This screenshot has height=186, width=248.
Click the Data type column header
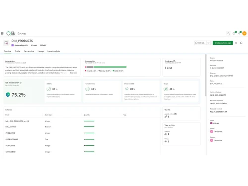pos(49,115)
